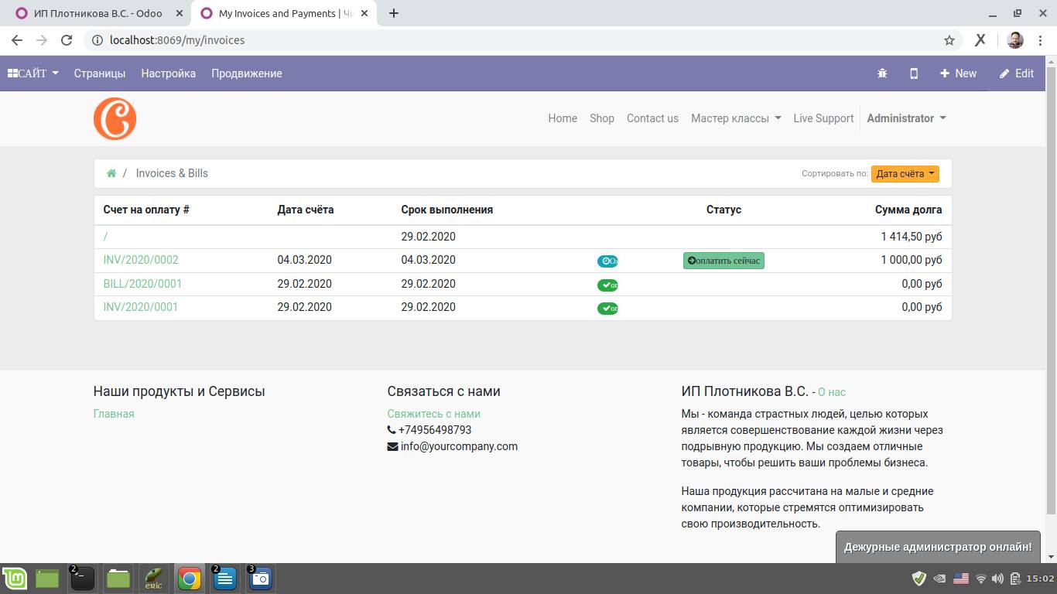Click the browser address bar
The image size is (1057, 594).
click(x=511, y=40)
